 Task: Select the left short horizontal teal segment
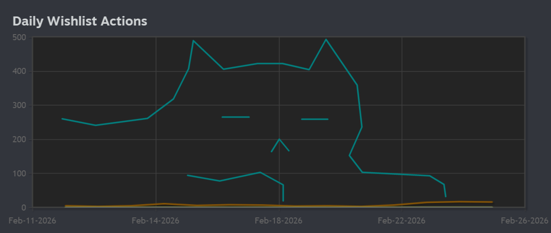(236, 117)
